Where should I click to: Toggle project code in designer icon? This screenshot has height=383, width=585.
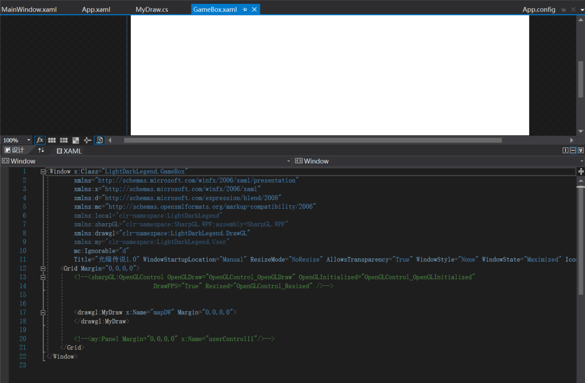100,140
